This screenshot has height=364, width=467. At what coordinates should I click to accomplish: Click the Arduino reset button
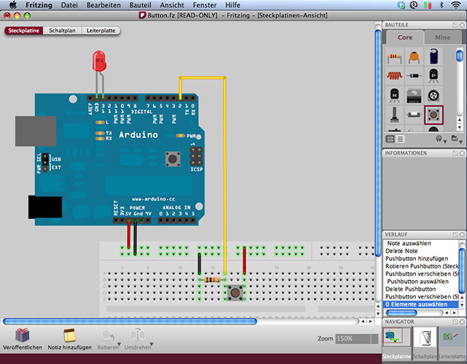173,158
